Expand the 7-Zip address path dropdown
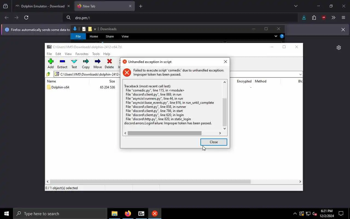This screenshot has height=219, width=350. (x=300, y=74)
